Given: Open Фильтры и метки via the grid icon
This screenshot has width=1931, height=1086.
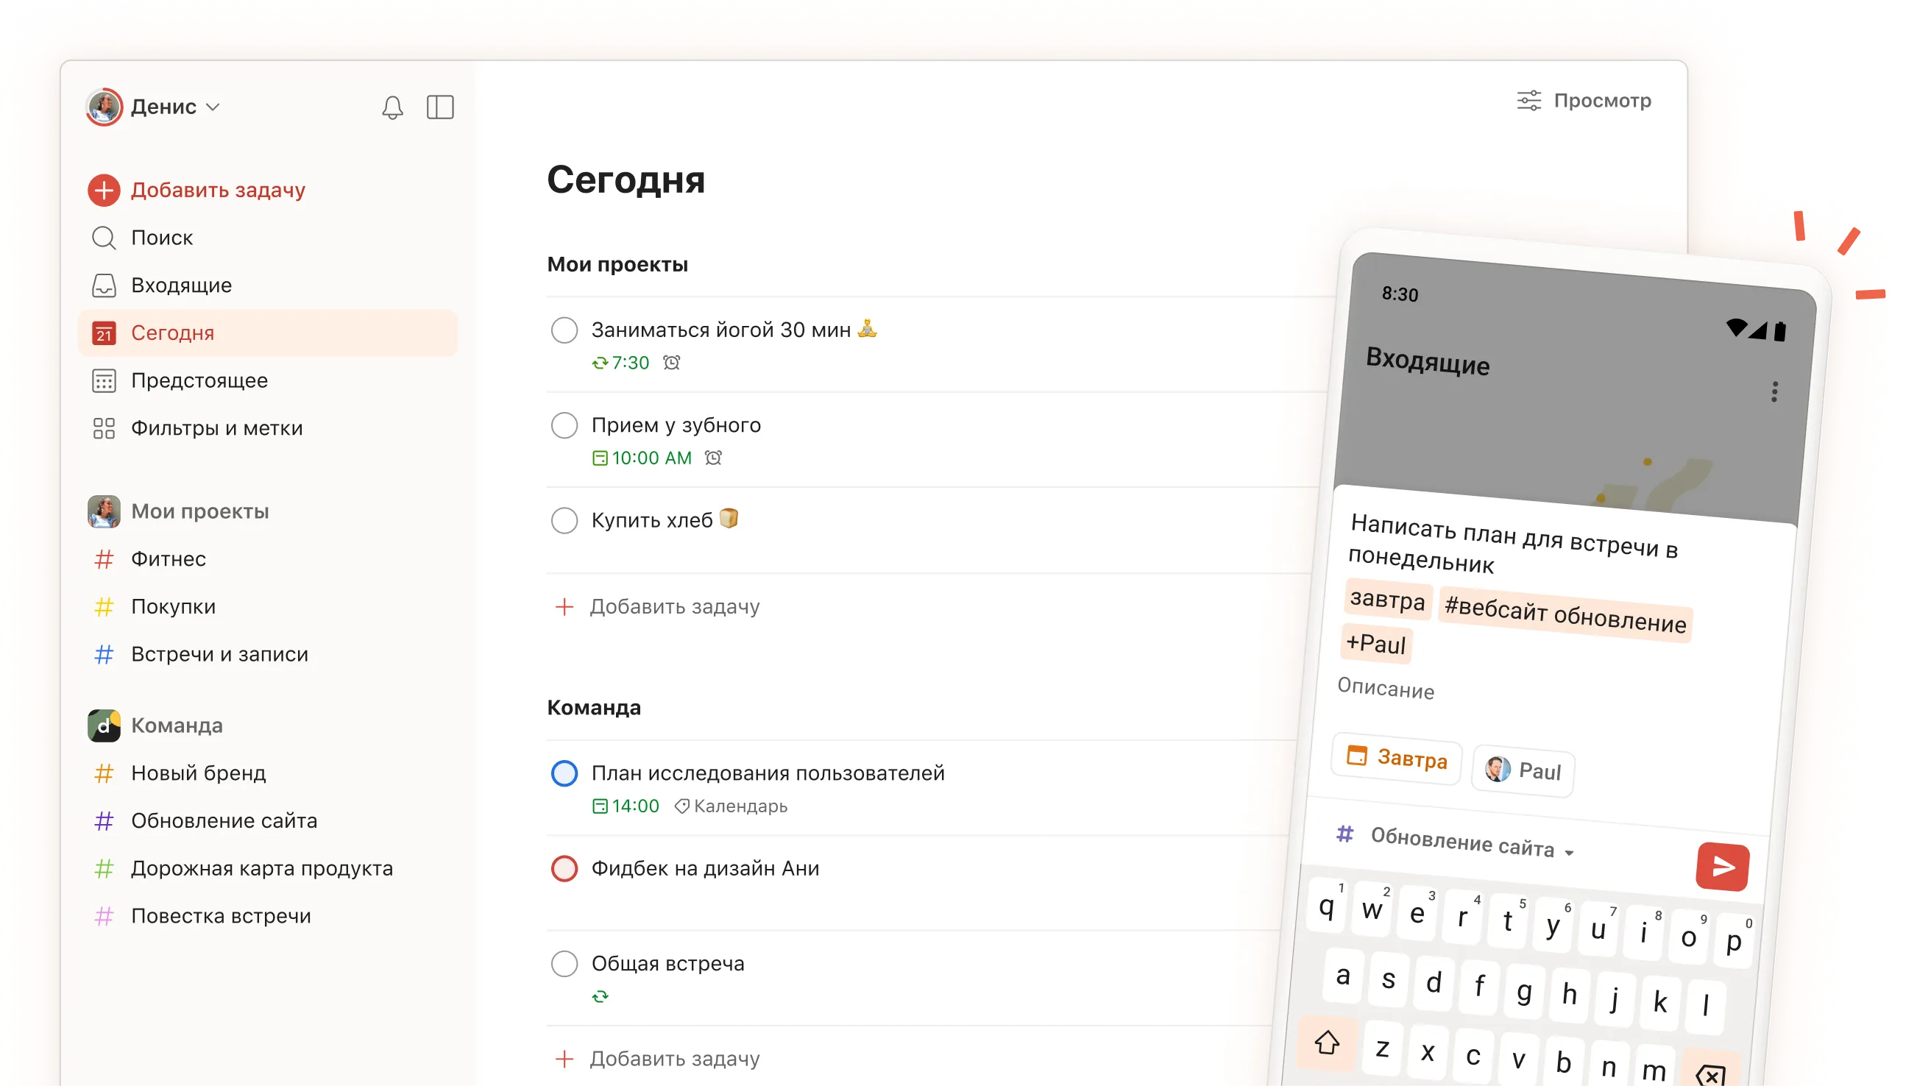Looking at the screenshot, I should pyautogui.click(x=104, y=427).
